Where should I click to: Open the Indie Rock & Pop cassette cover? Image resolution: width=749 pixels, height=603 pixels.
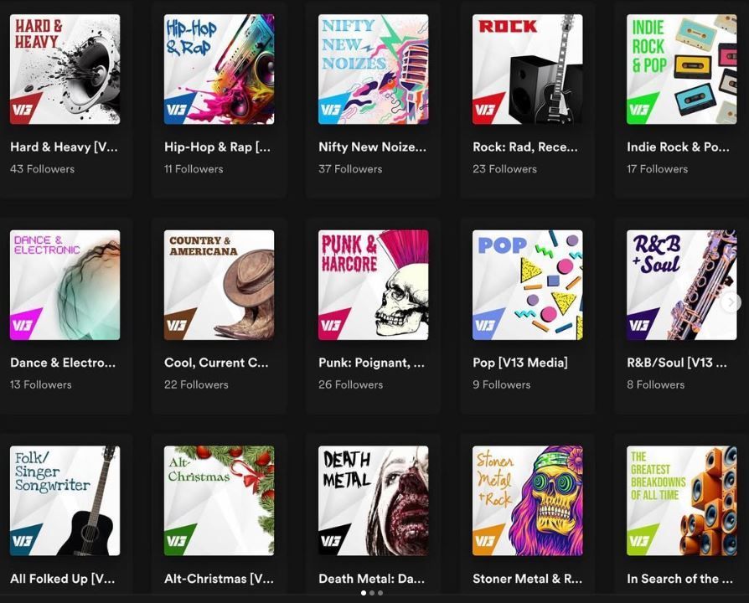[x=681, y=70]
